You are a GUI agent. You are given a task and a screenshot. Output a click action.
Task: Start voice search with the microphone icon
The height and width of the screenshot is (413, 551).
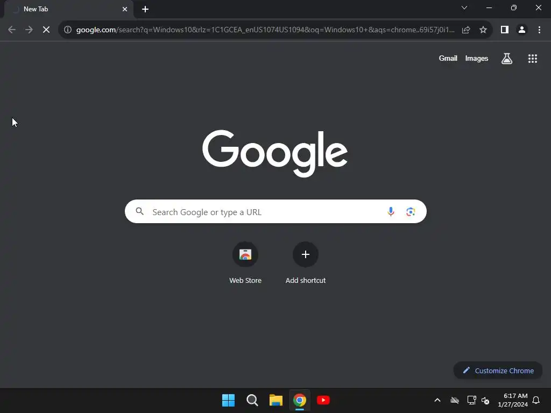(x=391, y=211)
